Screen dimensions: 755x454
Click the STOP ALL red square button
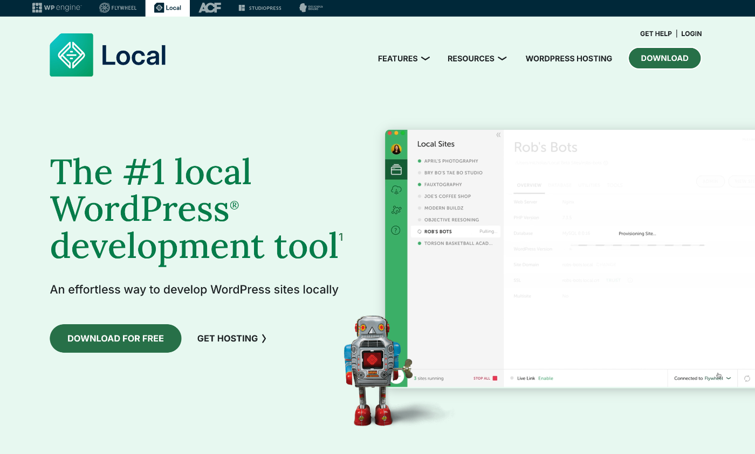point(495,378)
